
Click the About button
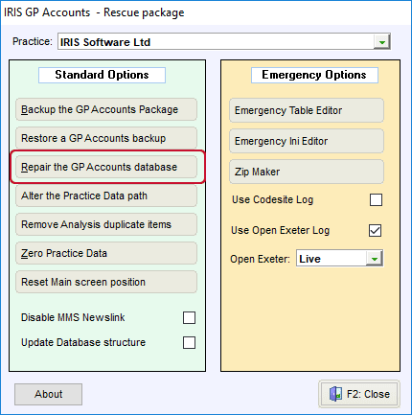[48, 394]
